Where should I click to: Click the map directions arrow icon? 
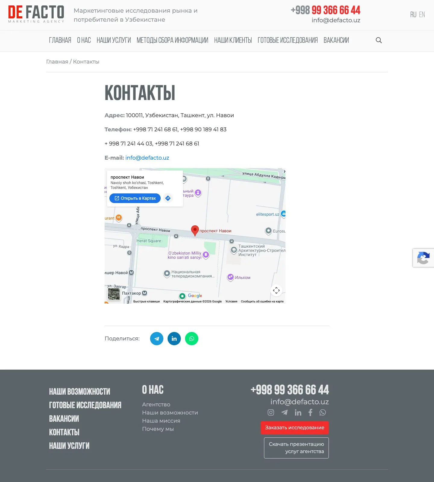click(168, 198)
